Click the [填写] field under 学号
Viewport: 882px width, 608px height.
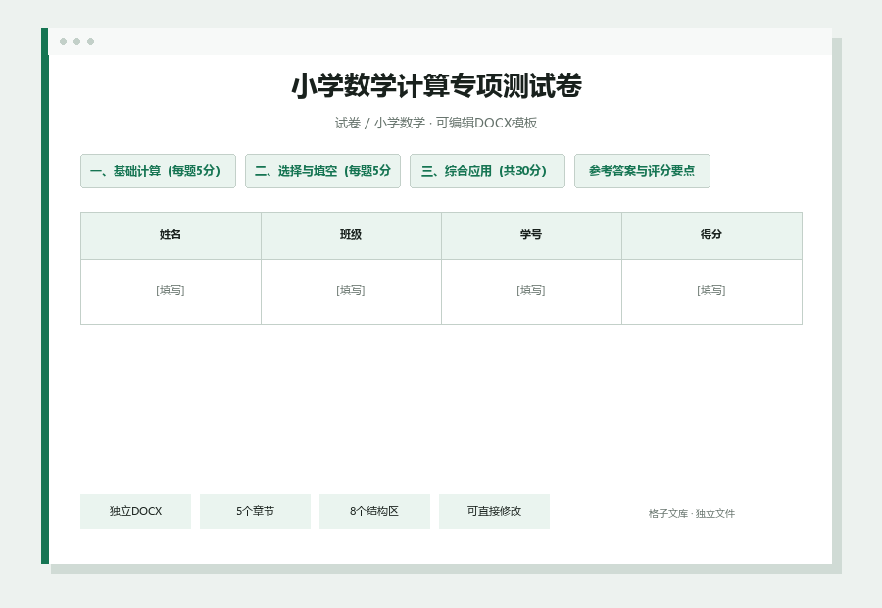click(x=531, y=291)
